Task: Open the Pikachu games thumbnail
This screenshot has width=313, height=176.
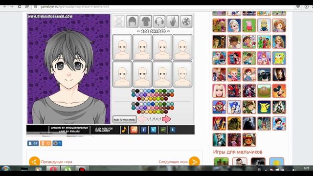Action: point(264,107)
